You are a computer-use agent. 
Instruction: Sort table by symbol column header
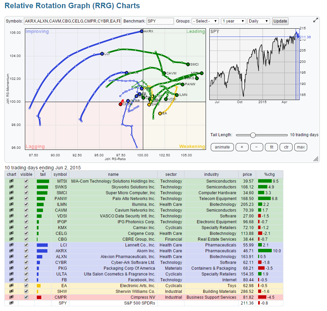60,174
